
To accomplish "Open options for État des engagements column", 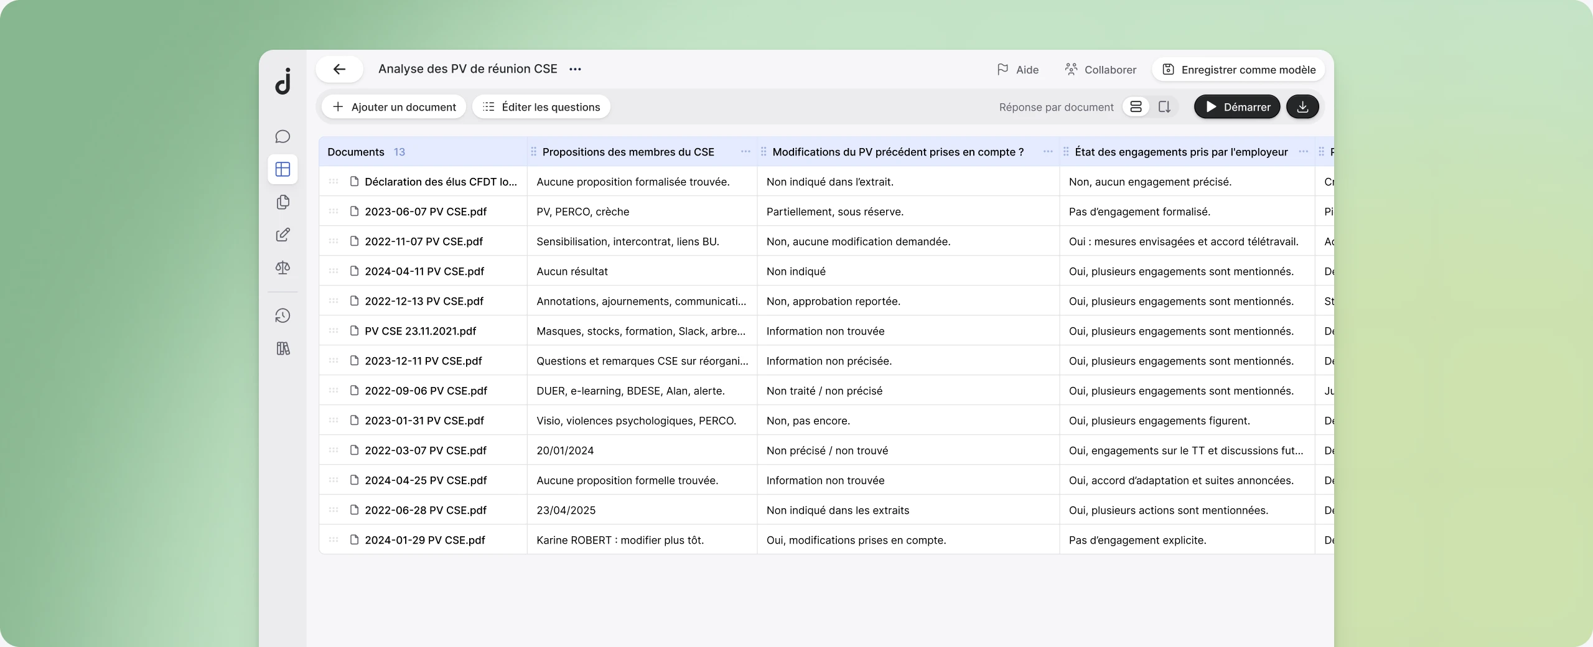I will (1303, 152).
